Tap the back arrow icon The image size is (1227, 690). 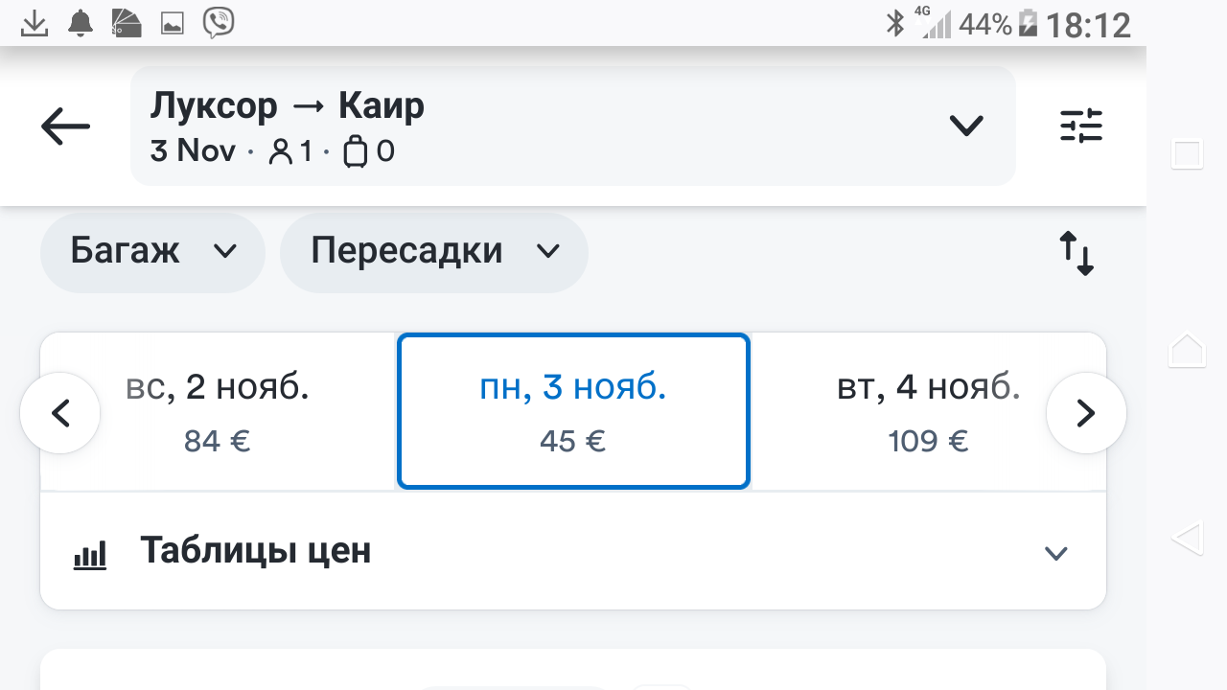65,126
